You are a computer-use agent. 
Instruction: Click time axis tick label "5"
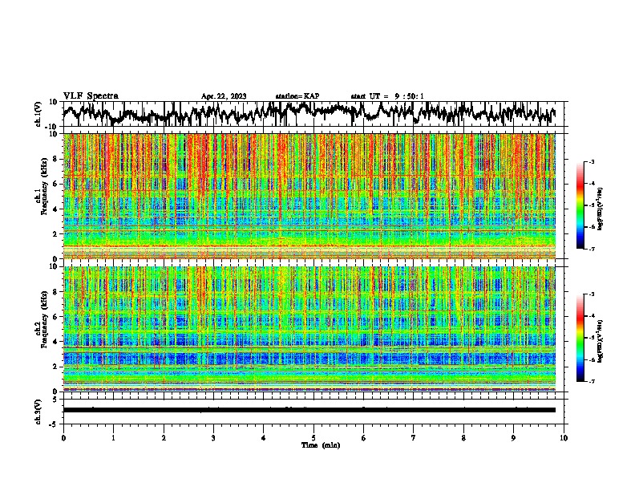(313, 438)
